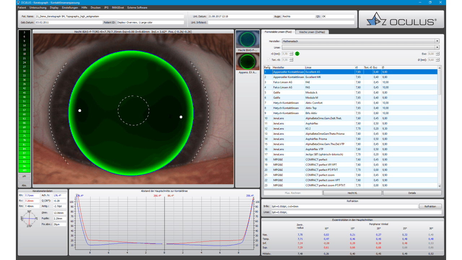Sort lens table by Linse column header
The width and height of the screenshot is (462, 260).
coord(330,67)
